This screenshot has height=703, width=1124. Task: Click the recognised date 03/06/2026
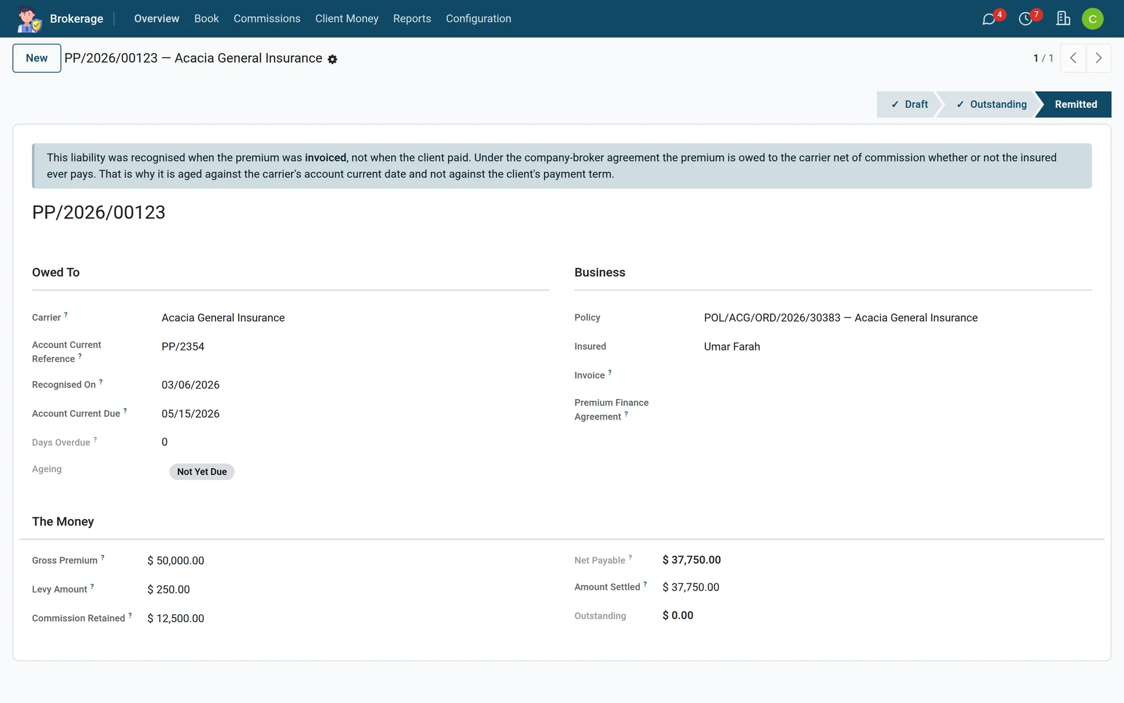pos(190,385)
